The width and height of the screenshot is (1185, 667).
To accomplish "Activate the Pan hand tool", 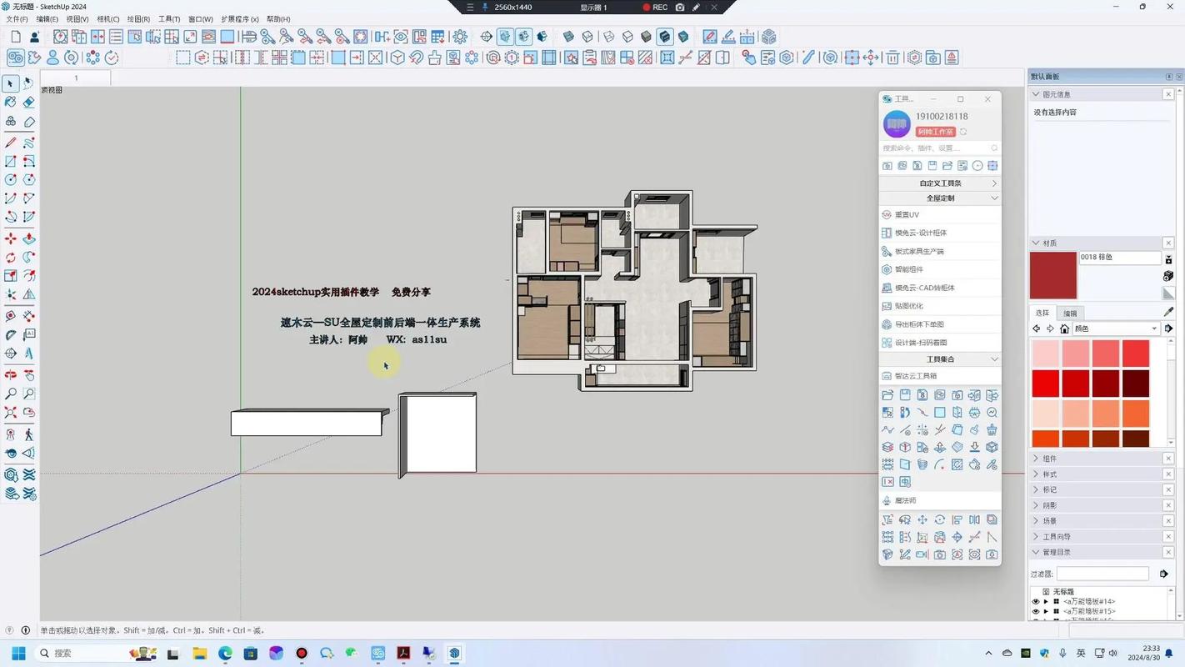I will [29, 375].
